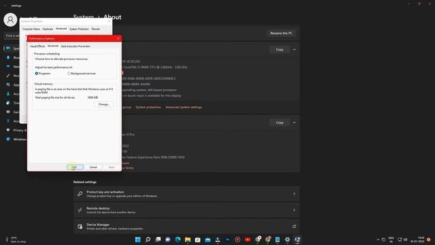This screenshot has height=245, width=435.
Task: Open Accounts person icon in Settings sidebar
Action: tap(8, 94)
